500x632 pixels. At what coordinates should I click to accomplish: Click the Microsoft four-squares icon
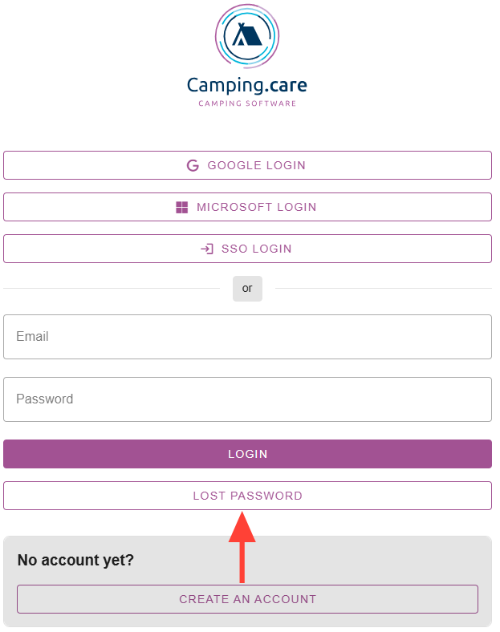(182, 208)
